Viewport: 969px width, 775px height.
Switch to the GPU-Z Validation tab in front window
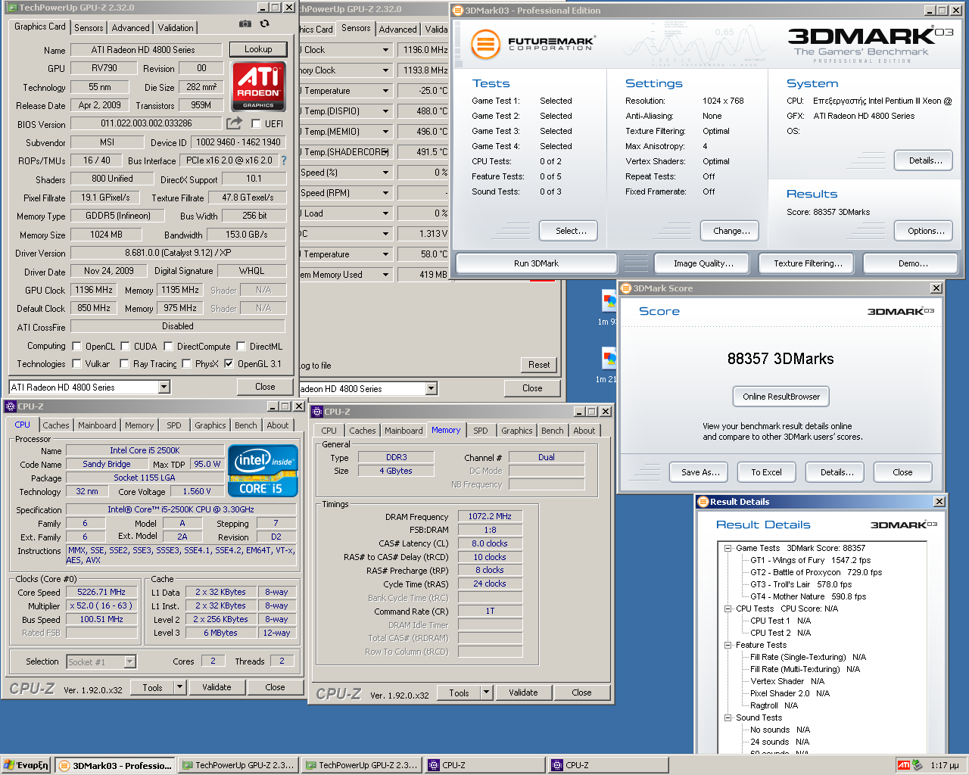pos(176,28)
